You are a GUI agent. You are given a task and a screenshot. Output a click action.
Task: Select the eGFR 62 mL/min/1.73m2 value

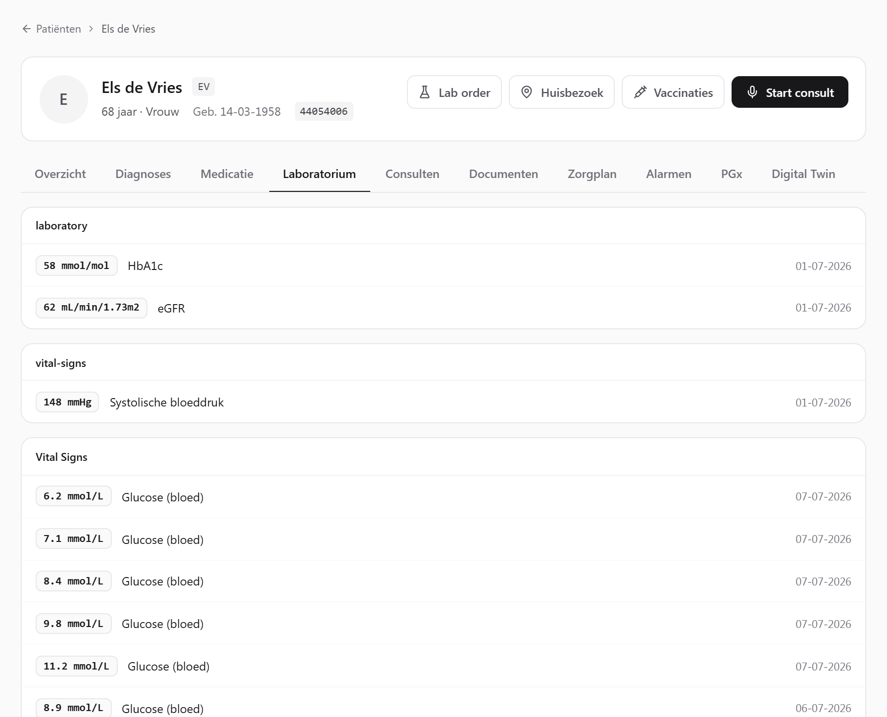92,308
